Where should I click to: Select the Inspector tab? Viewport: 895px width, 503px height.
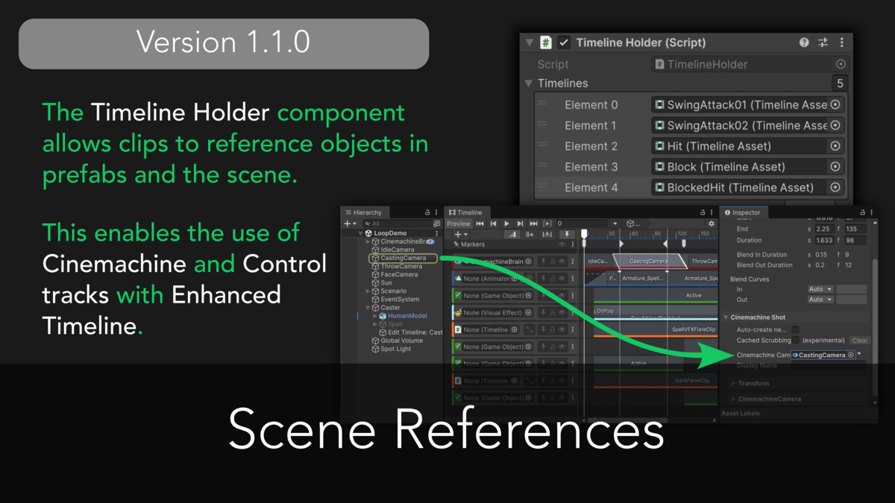click(x=742, y=212)
